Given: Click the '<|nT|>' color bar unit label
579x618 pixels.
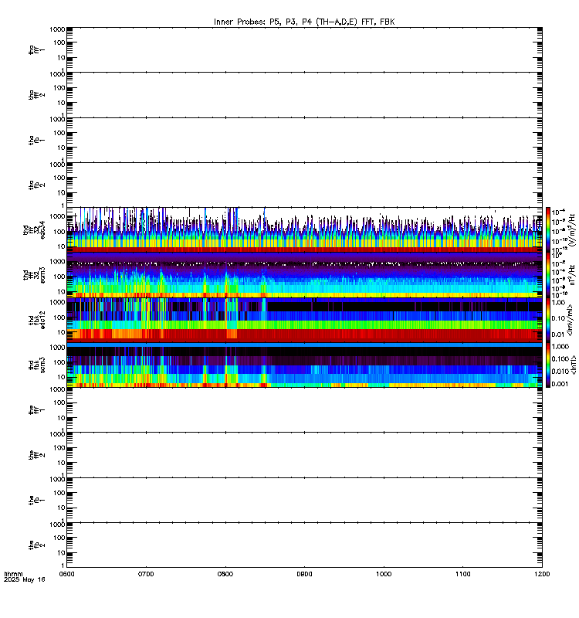Looking at the screenshot, I should [573, 365].
